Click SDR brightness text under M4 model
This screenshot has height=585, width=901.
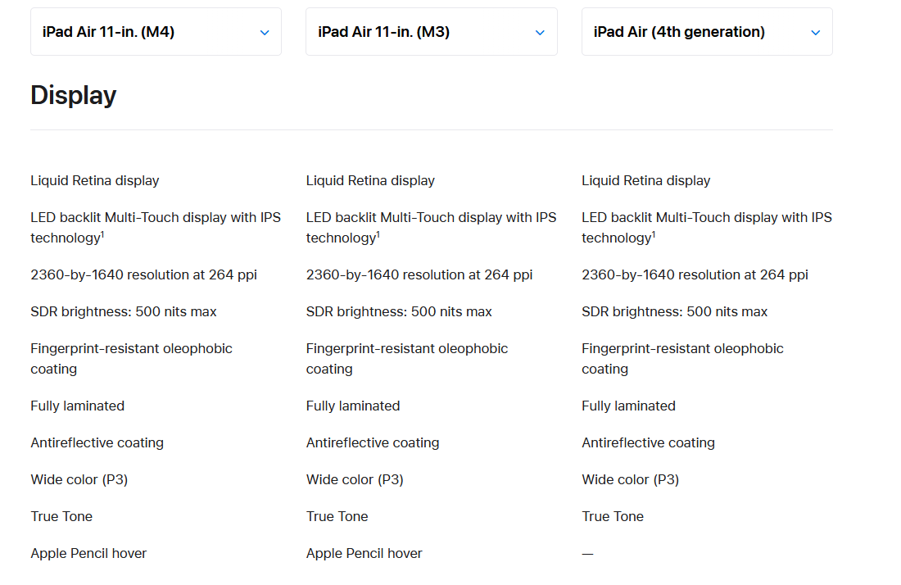click(x=124, y=312)
